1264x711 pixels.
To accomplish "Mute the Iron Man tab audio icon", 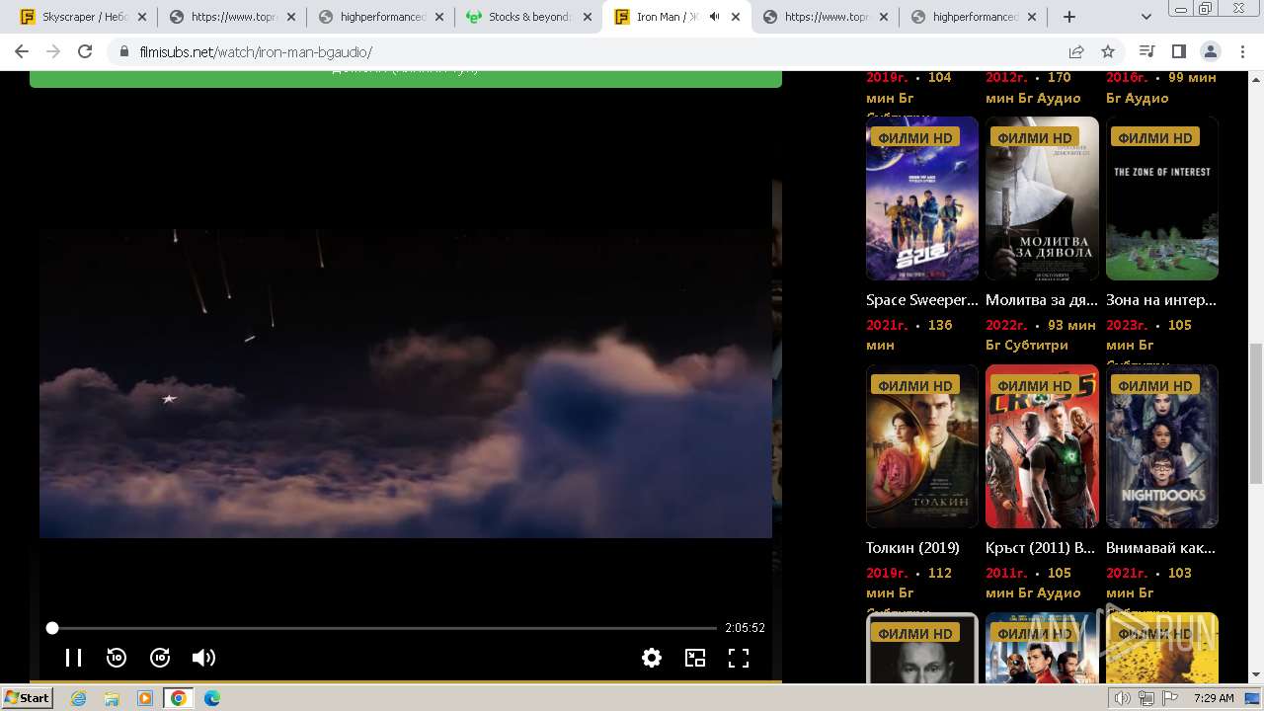I will pos(714,17).
